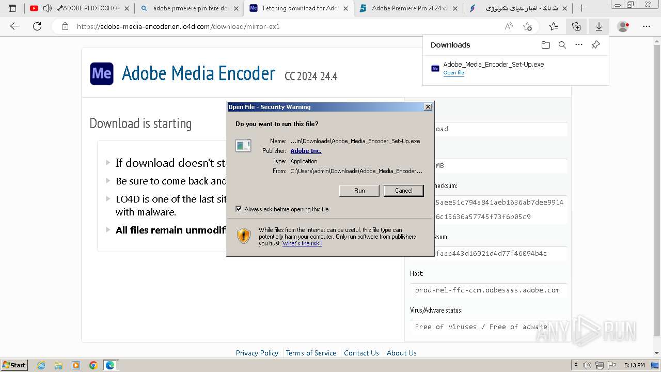Go back to the previous page
Viewport: 661px width, 372px height.
(14, 26)
